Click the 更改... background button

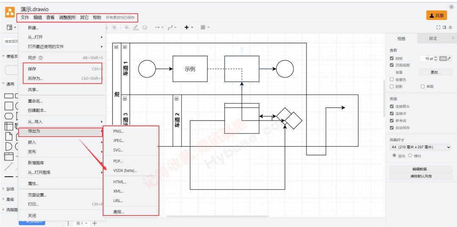coord(436,72)
